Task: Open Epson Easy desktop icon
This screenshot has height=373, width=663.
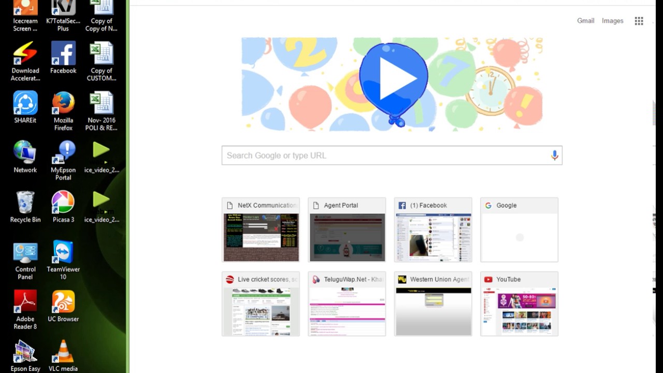Action: click(25, 356)
